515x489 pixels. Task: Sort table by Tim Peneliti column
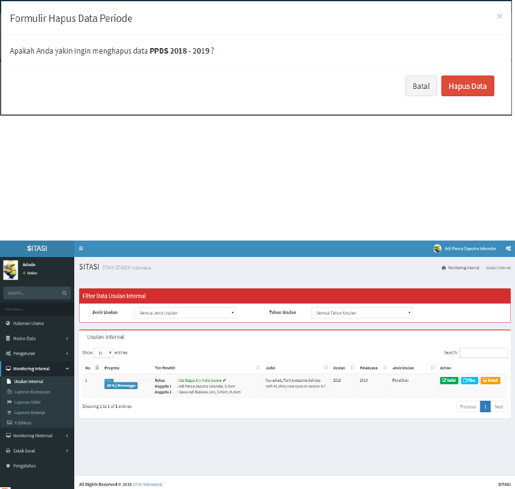[x=207, y=368]
